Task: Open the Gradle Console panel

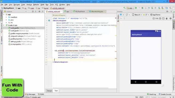Action: coord(165,94)
